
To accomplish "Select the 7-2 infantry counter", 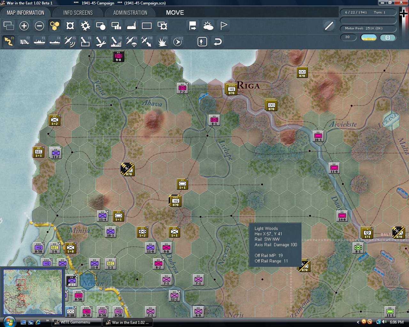I will [182, 88].
